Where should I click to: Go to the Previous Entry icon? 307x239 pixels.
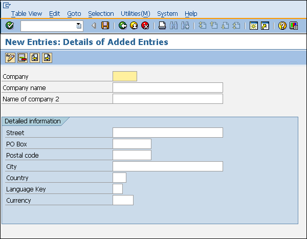tap(35, 58)
